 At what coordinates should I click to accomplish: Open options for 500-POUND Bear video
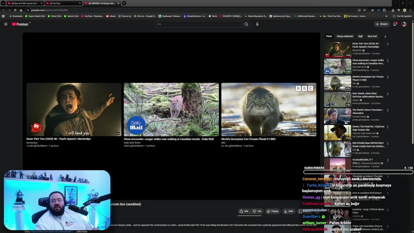388,144
